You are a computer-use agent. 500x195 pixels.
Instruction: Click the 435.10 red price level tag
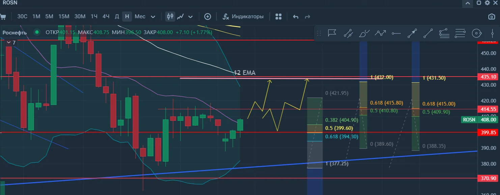pos(488,77)
